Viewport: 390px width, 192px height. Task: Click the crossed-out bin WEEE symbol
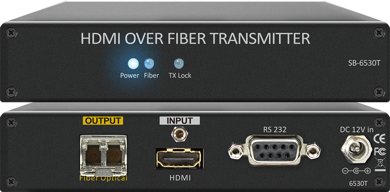(x=380, y=165)
